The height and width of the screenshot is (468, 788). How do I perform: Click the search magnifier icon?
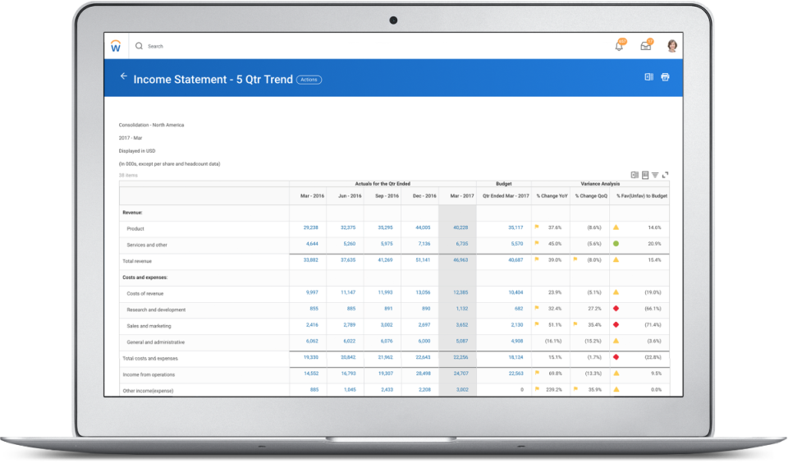[140, 46]
